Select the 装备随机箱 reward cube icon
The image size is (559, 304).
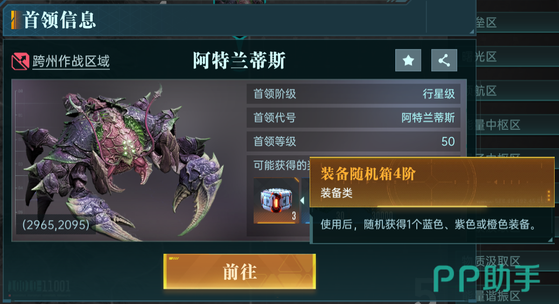(276, 201)
